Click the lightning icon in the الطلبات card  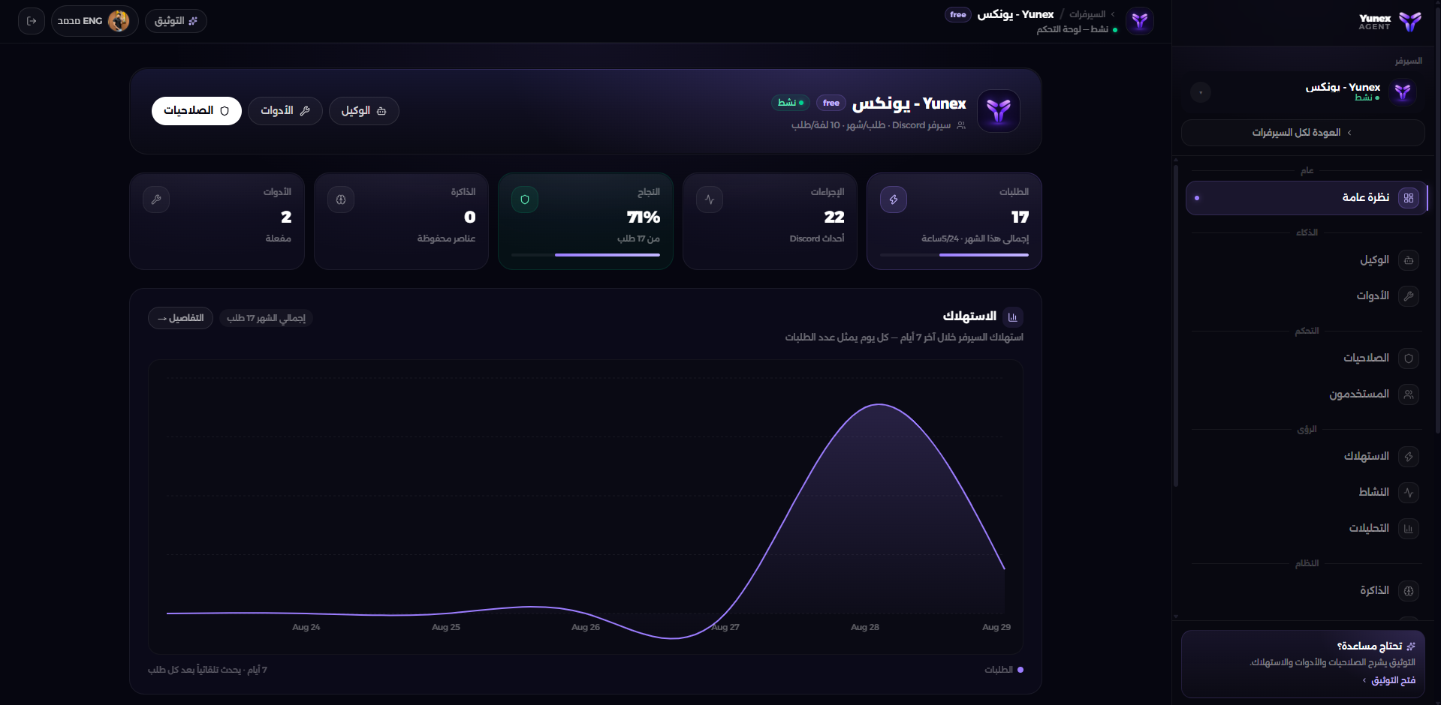(x=894, y=199)
